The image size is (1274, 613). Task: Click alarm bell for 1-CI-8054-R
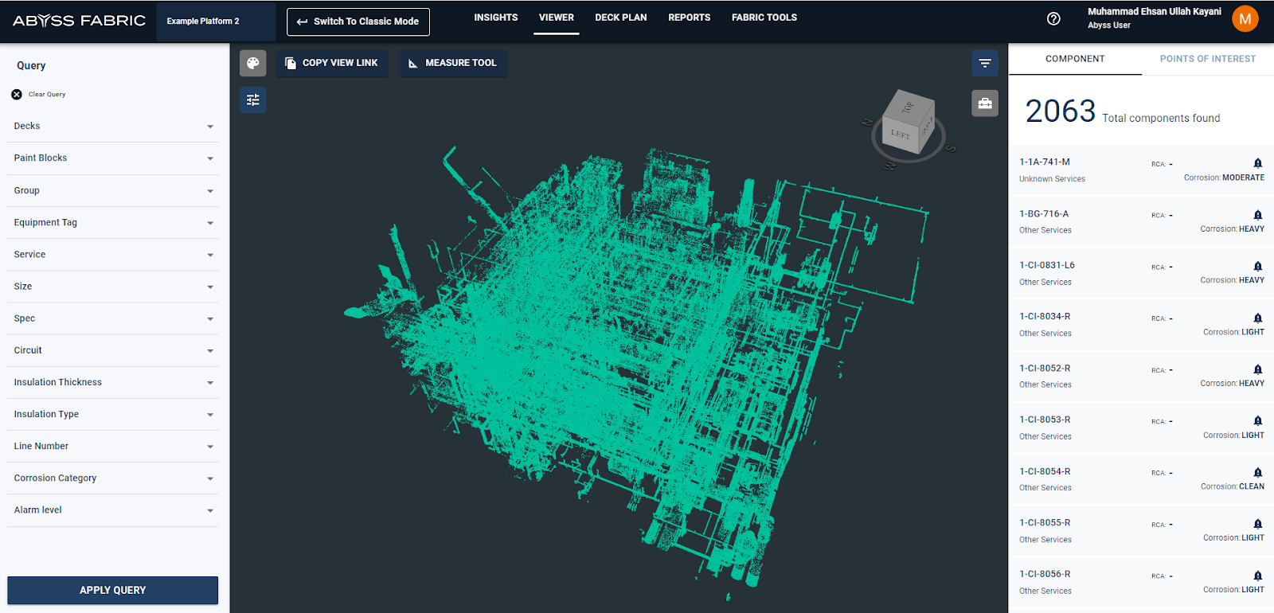tap(1257, 472)
